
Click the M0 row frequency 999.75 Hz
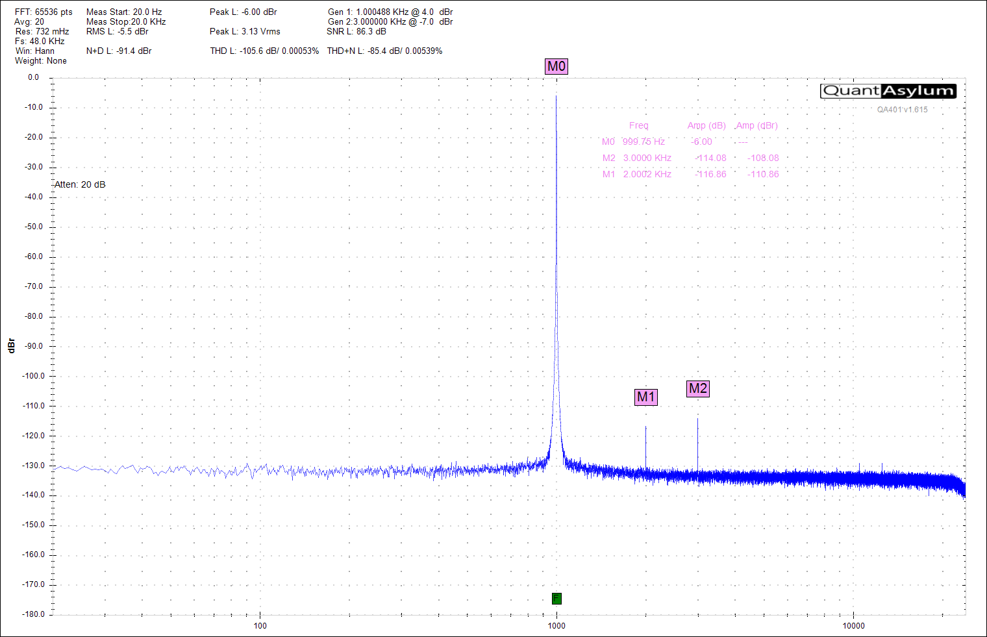point(643,142)
